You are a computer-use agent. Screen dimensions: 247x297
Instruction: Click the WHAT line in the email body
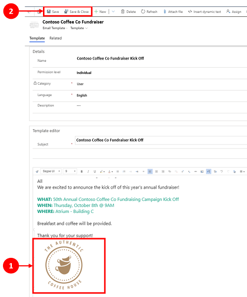point(108,199)
